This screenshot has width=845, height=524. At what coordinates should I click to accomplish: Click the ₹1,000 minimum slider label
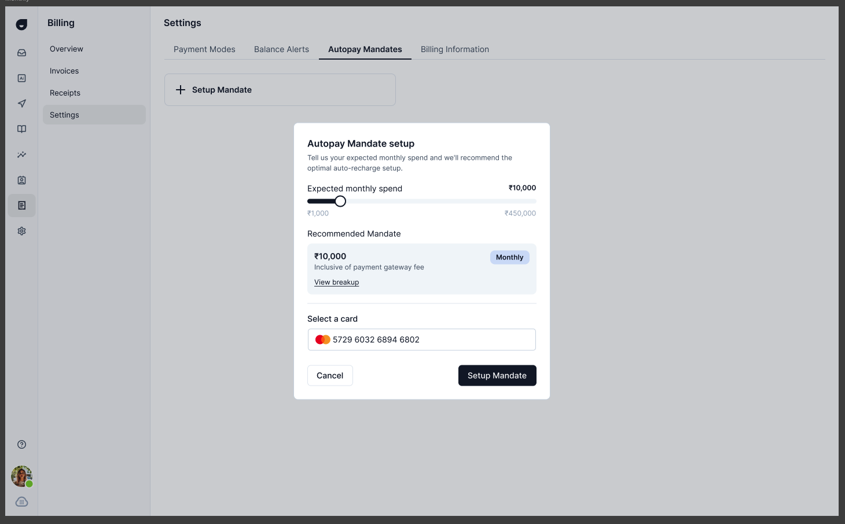click(318, 214)
